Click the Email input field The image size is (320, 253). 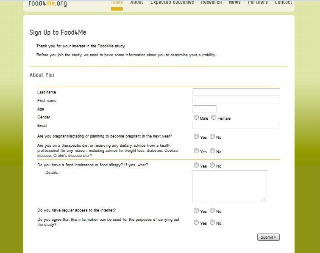[236, 126]
